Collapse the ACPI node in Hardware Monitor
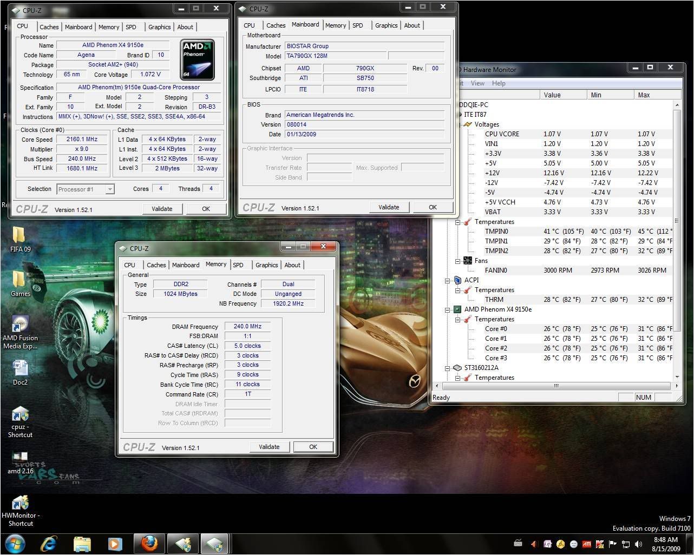The image size is (694, 555). (x=448, y=280)
